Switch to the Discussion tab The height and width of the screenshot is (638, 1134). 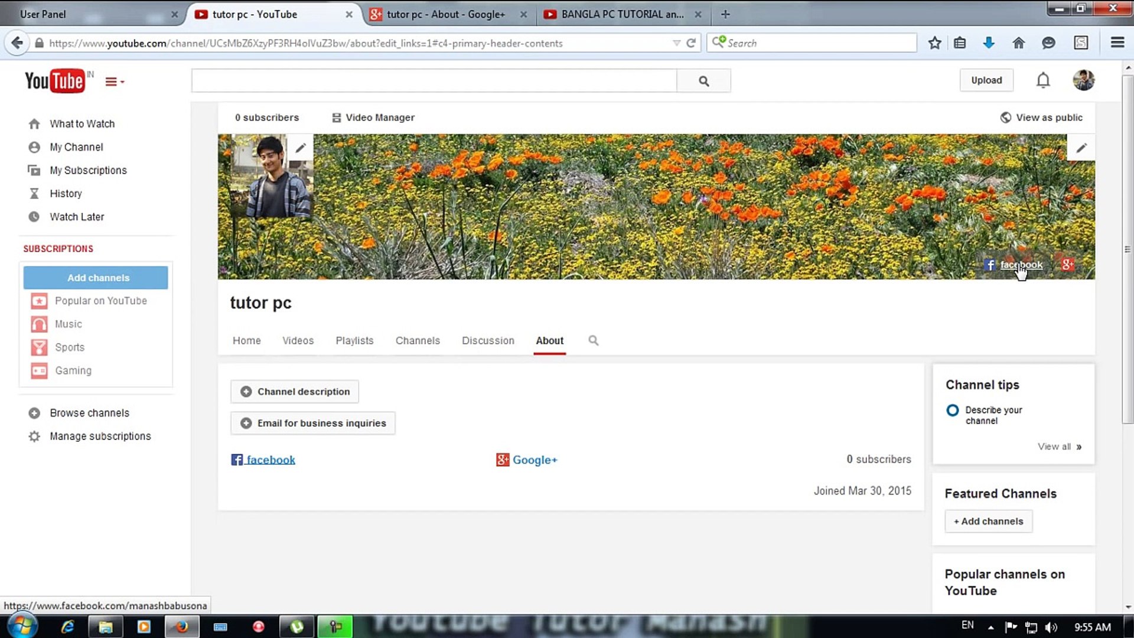[488, 341]
